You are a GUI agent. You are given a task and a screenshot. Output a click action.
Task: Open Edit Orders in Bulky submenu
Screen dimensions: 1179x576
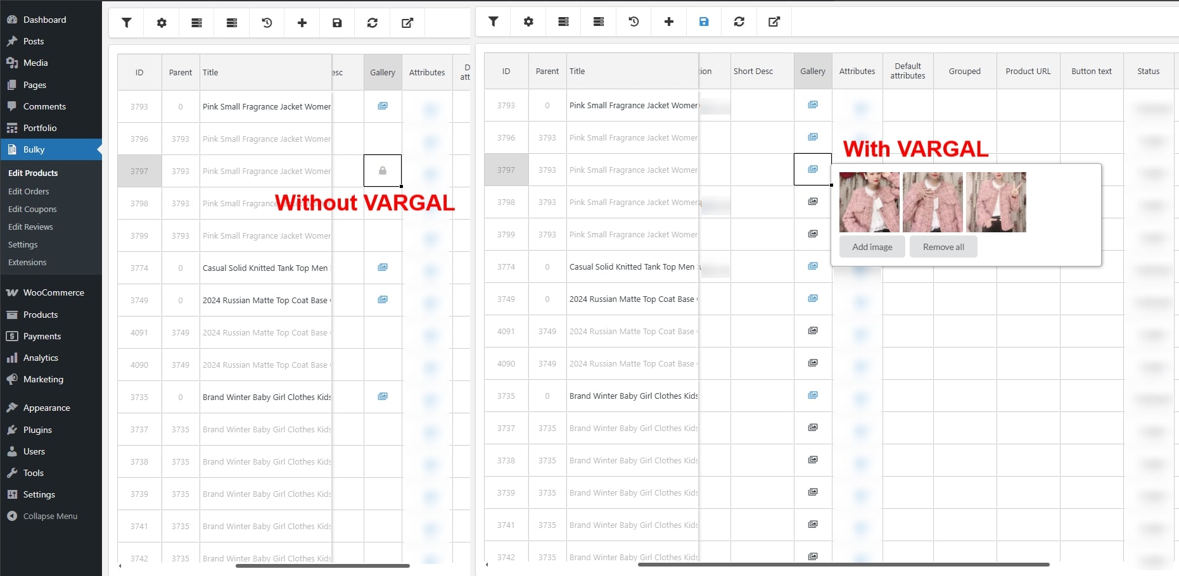click(29, 191)
